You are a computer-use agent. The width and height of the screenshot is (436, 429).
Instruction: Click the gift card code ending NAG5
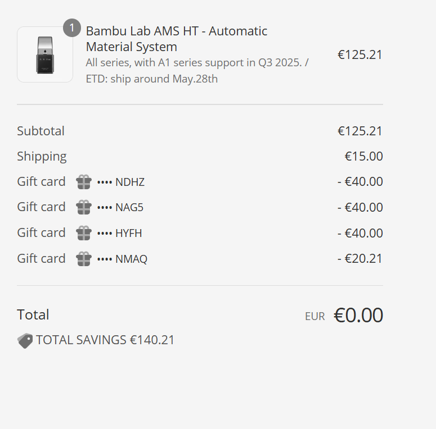120,207
